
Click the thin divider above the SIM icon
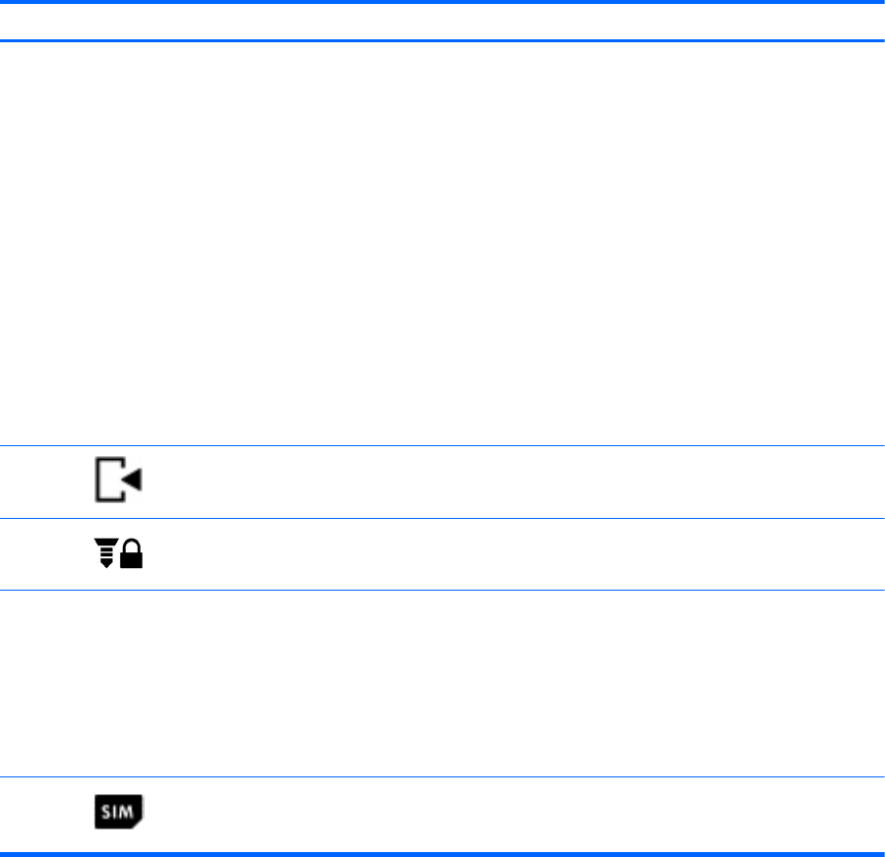click(x=442, y=777)
